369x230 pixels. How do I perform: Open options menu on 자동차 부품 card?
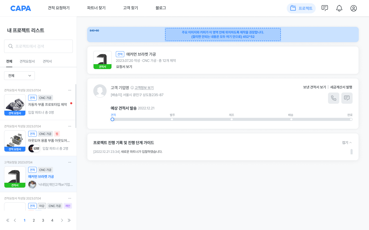point(69,90)
